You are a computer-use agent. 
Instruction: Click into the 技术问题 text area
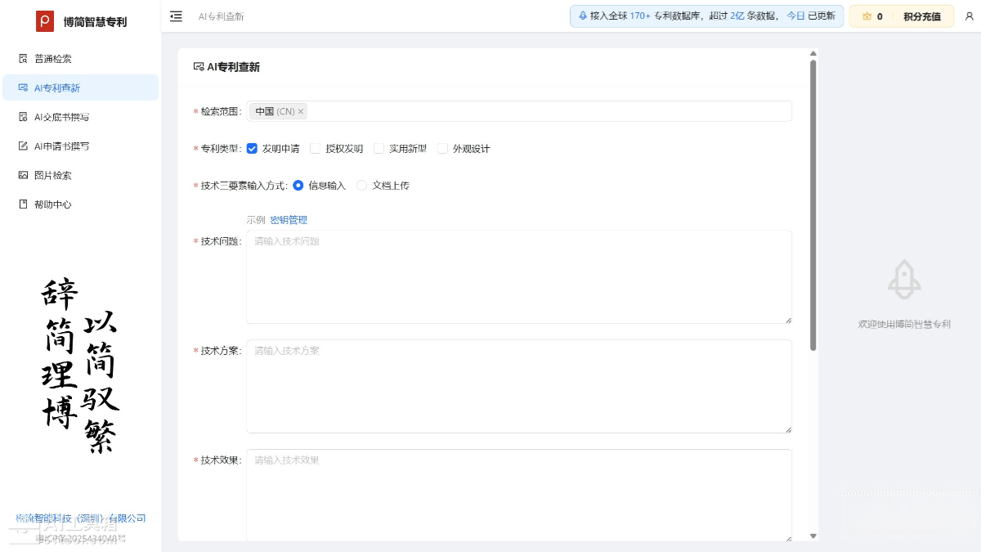[518, 276]
